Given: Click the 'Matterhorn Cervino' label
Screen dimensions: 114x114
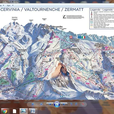Looking at the screenshot, I should pos(60,59).
